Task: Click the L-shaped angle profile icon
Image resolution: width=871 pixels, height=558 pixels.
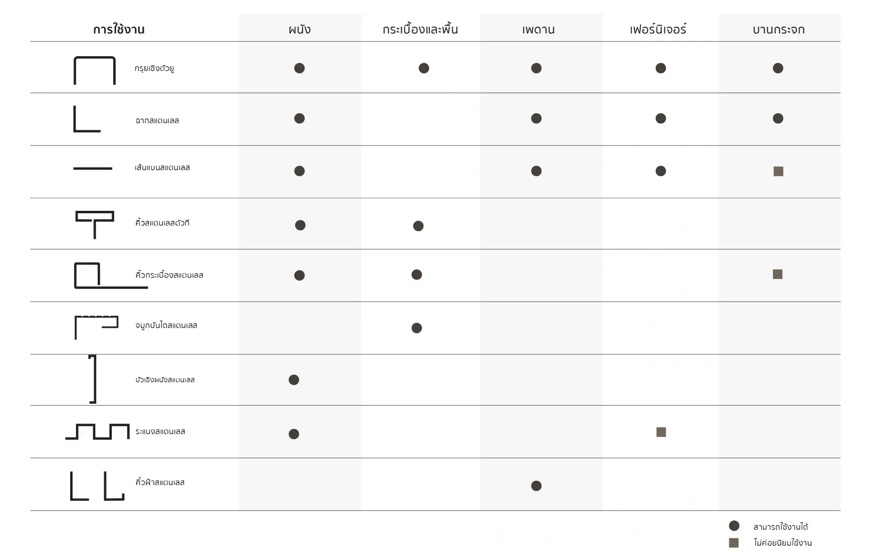Action: 87,119
